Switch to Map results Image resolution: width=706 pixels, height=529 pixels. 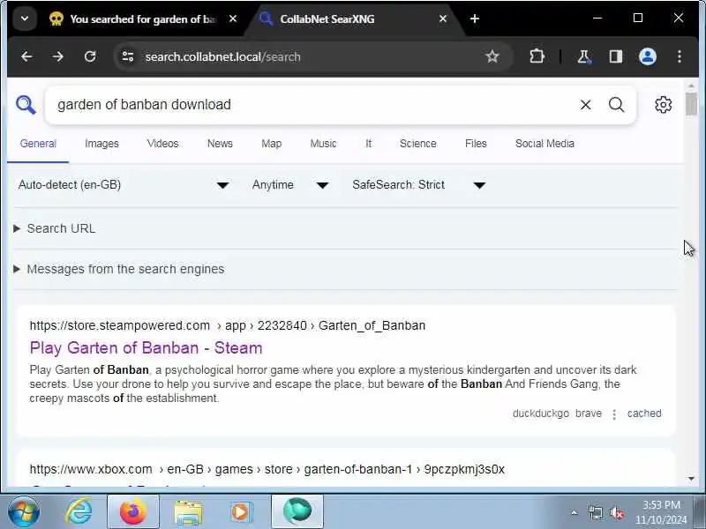[272, 144]
